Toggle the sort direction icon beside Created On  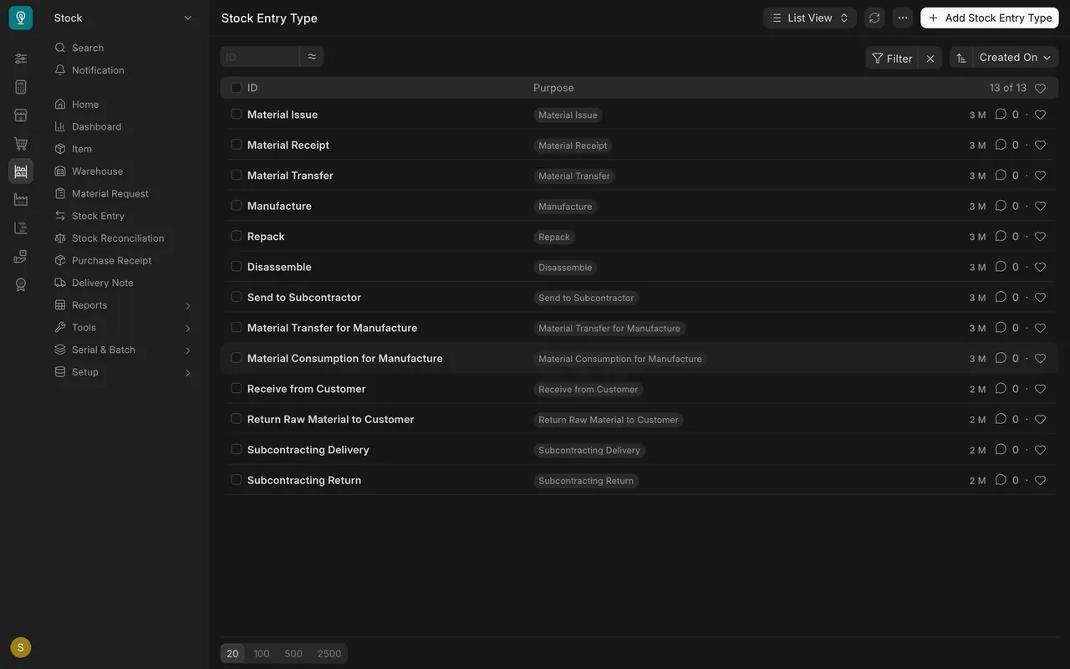click(x=961, y=58)
